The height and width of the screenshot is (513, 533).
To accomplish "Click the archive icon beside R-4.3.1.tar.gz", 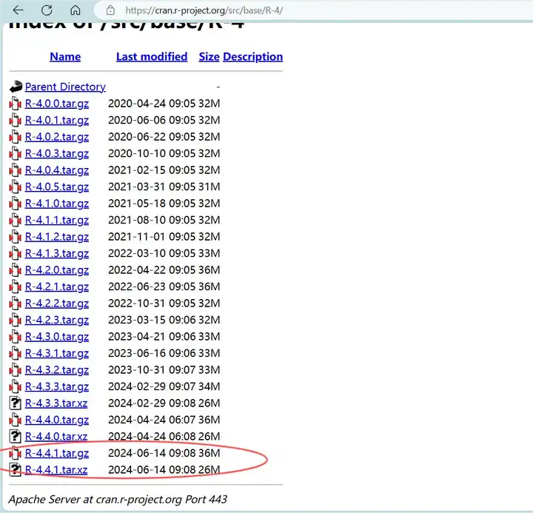I will click(x=15, y=353).
